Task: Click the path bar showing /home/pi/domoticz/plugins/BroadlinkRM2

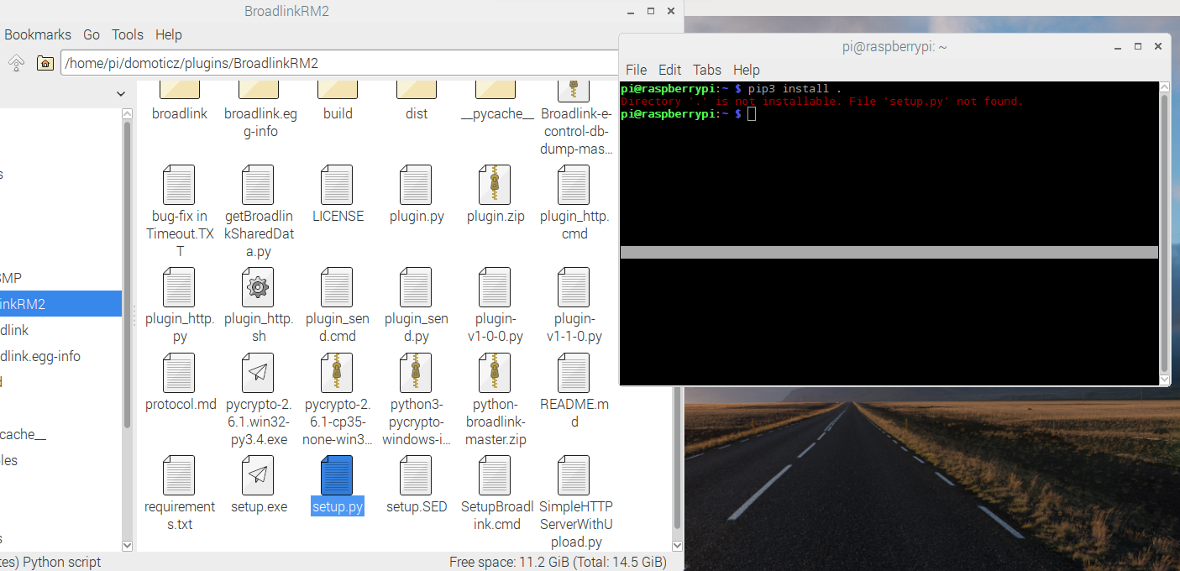Action: point(340,63)
